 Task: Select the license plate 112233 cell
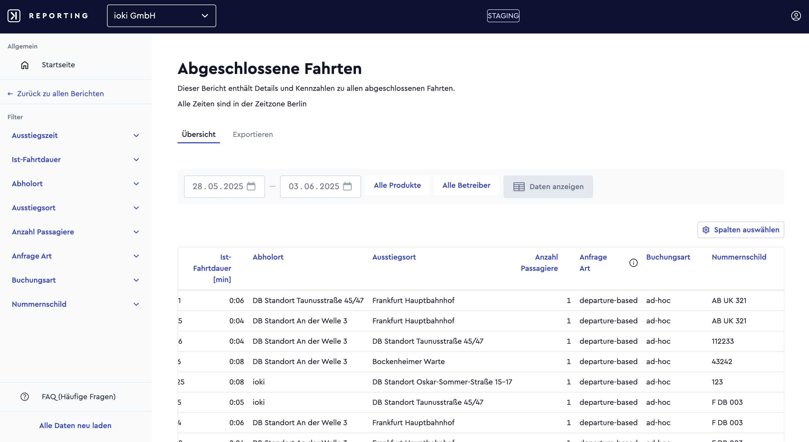point(723,341)
